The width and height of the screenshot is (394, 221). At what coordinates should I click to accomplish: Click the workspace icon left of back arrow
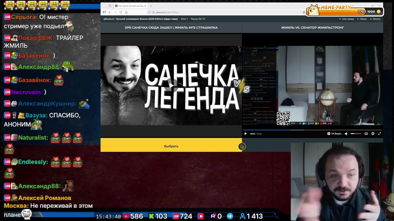[x=104, y=12]
